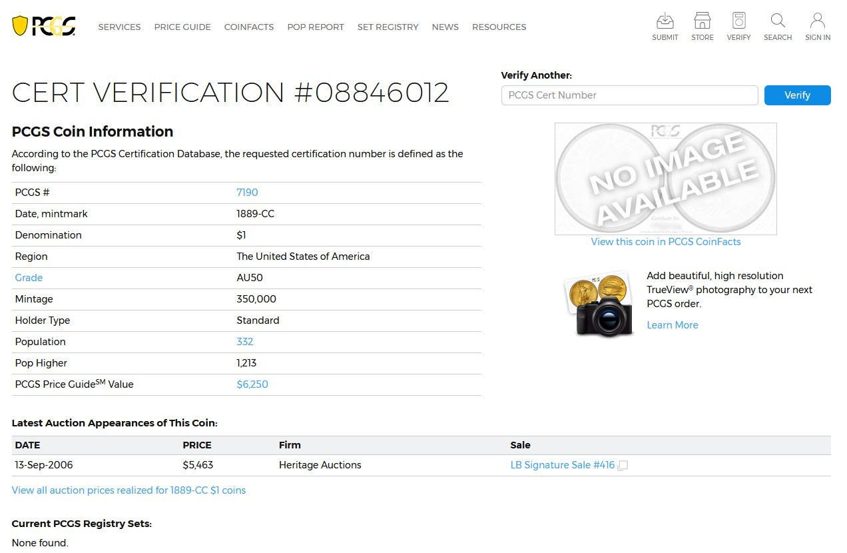Open the News menu

(445, 27)
